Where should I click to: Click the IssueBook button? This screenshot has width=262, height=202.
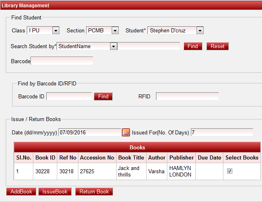[x=55, y=191]
